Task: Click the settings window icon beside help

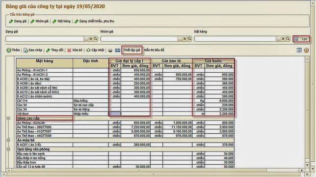Action: (299, 50)
